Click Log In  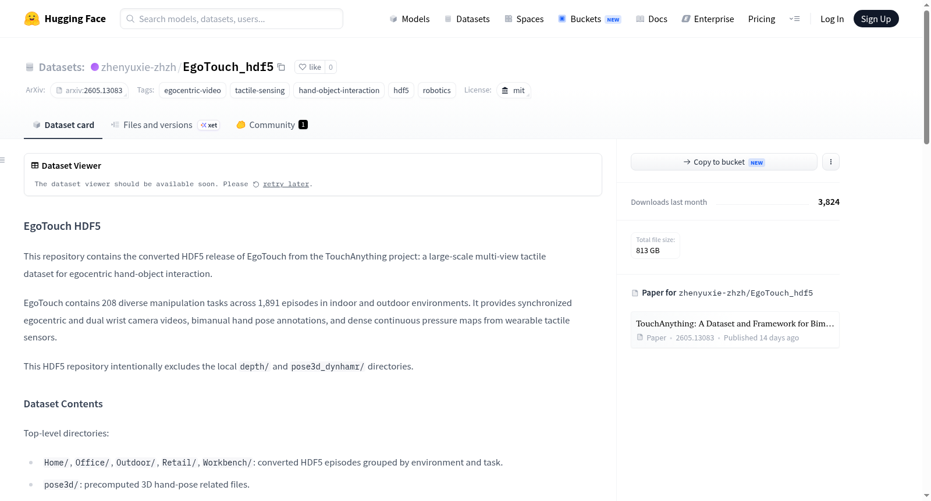coord(832,19)
